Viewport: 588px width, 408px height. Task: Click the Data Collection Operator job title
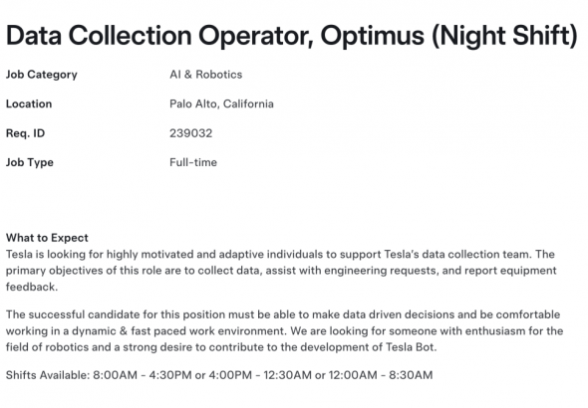click(292, 36)
